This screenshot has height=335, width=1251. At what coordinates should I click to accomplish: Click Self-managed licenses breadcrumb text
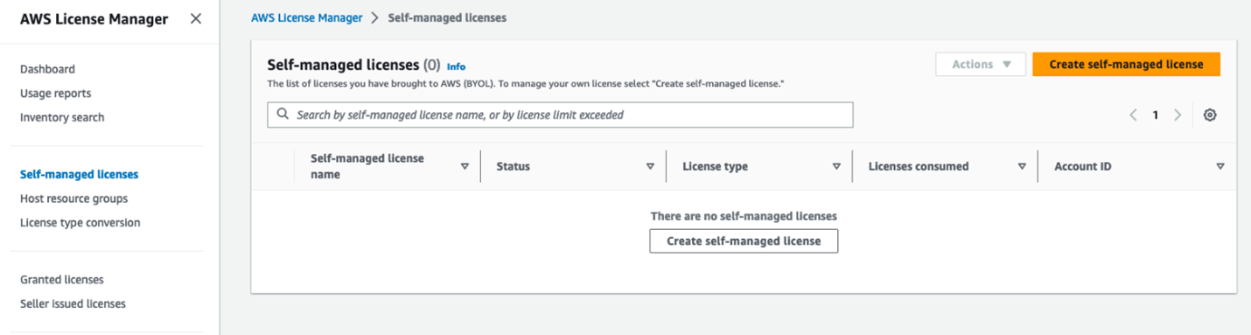click(447, 17)
